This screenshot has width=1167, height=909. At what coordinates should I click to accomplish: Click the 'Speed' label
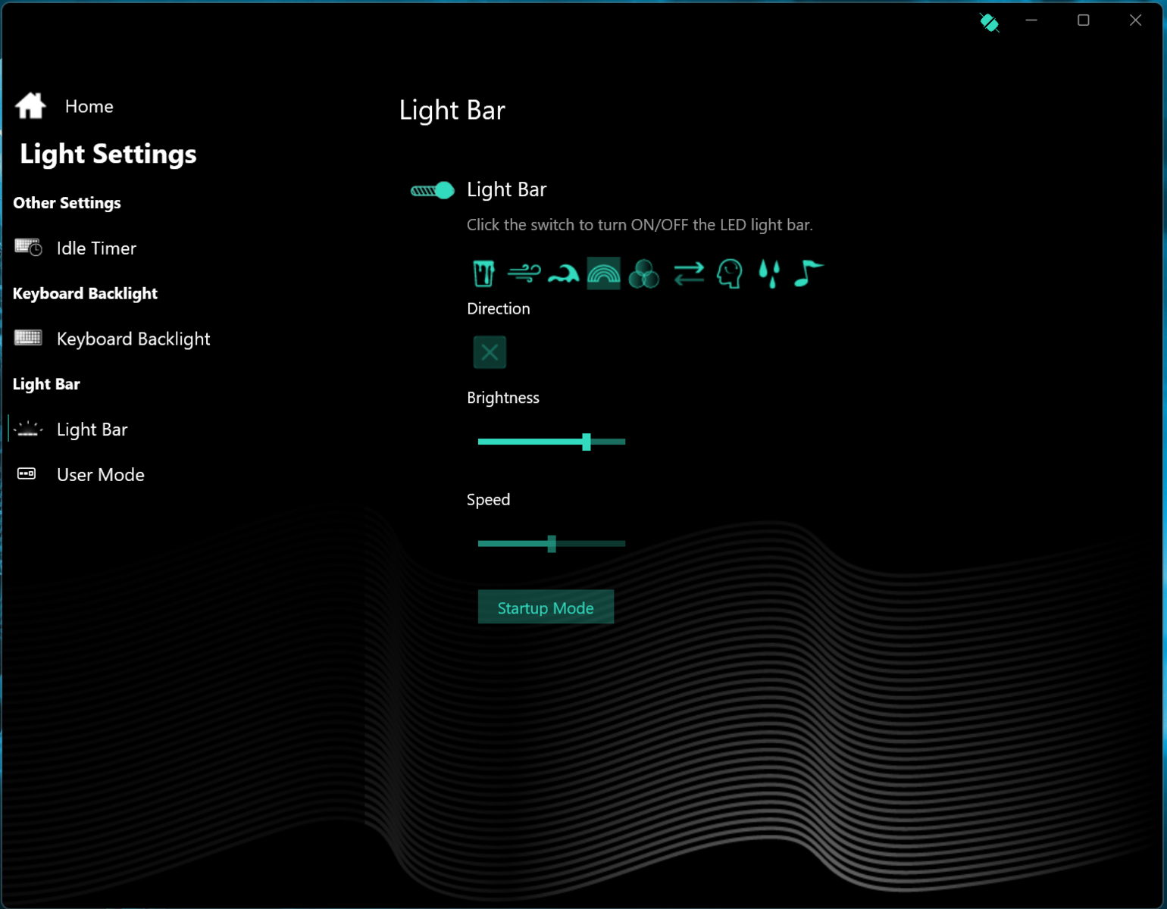pos(489,500)
